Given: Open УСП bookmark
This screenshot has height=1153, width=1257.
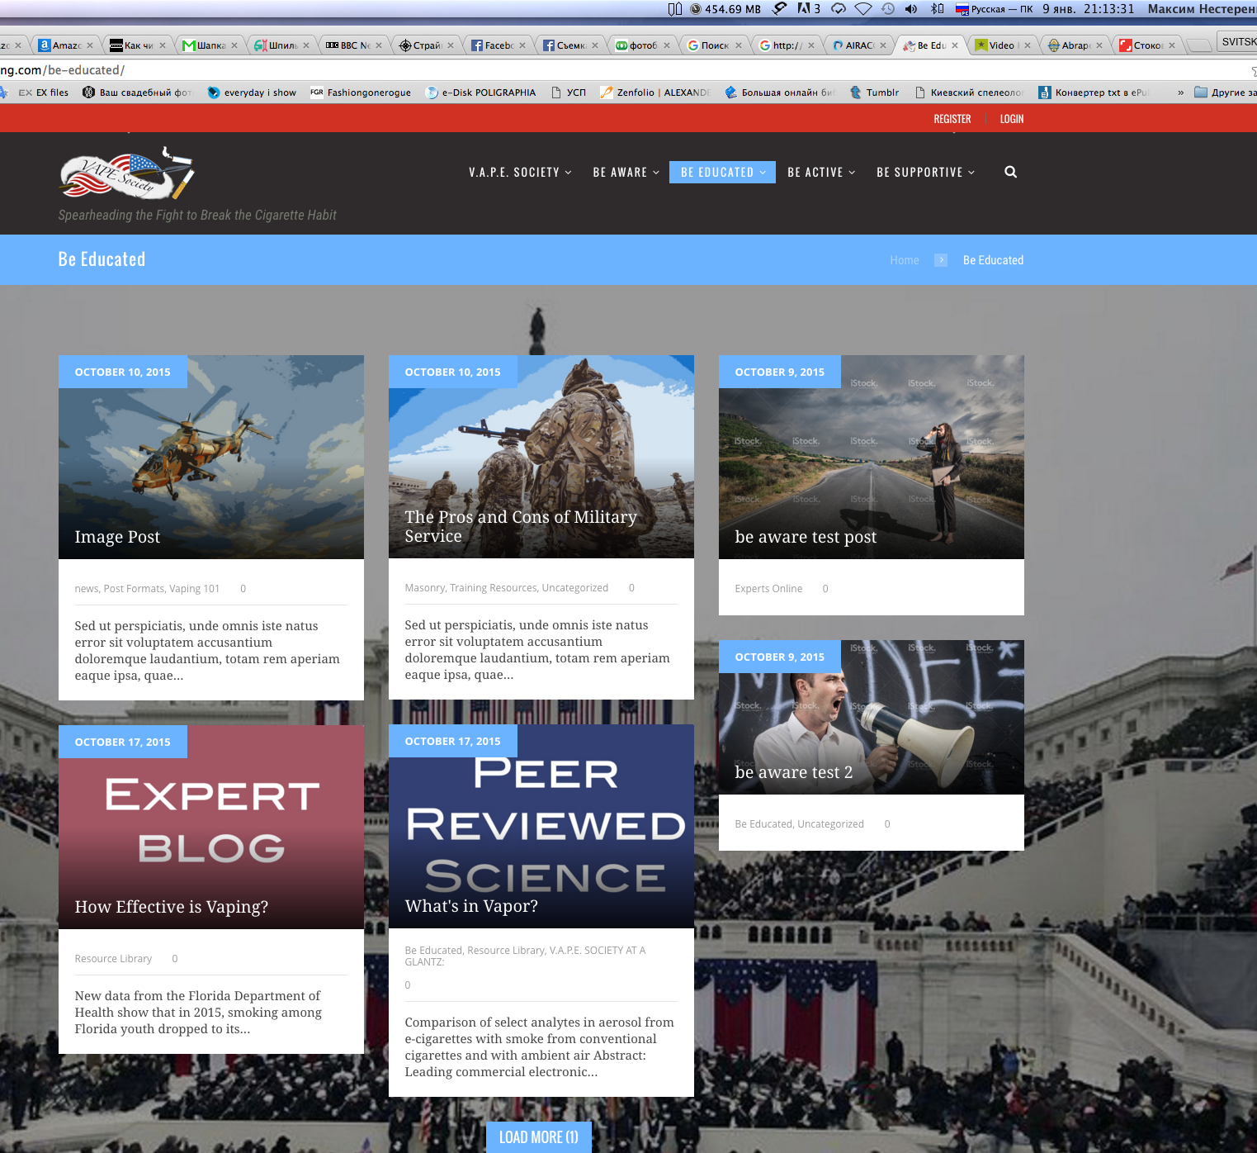Looking at the screenshot, I should point(568,93).
